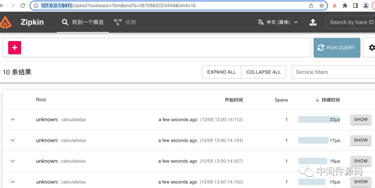Viewport: 375px width, 188px height.
Task: Go back with the browser back arrow
Action: tap(2, 6)
